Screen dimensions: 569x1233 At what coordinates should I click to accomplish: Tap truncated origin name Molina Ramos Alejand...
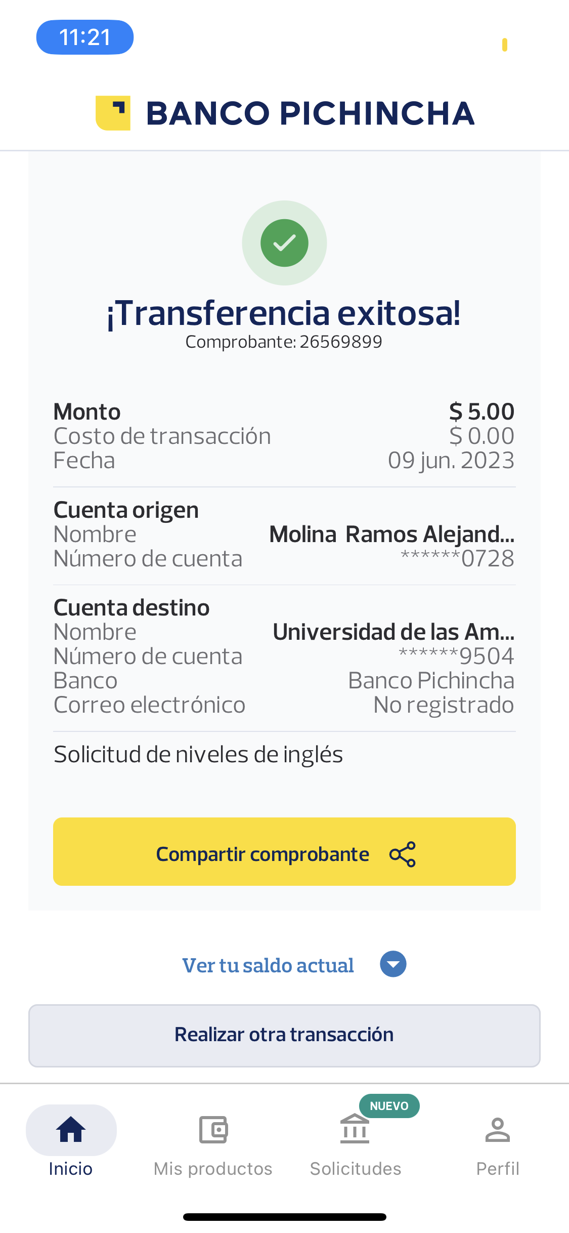tap(391, 534)
